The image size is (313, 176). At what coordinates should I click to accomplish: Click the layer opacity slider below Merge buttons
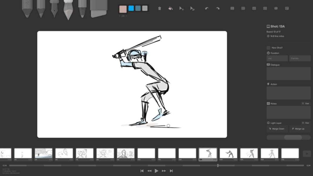pos(288,137)
